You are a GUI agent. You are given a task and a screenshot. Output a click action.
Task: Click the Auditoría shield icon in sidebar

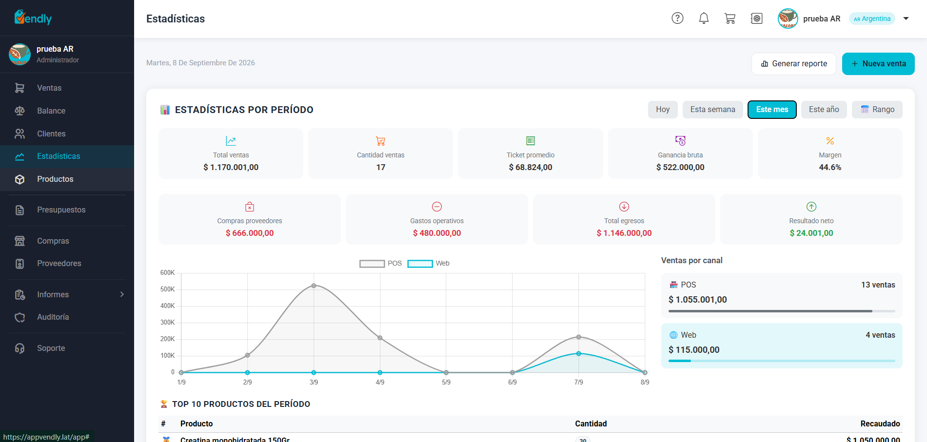pyautogui.click(x=20, y=317)
